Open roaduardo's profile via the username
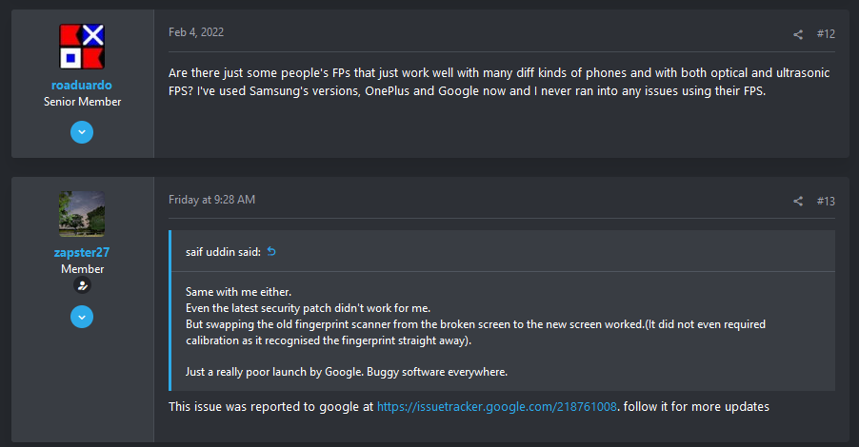The width and height of the screenshot is (859, 447). pyautogui.click(x=82, y=85)
